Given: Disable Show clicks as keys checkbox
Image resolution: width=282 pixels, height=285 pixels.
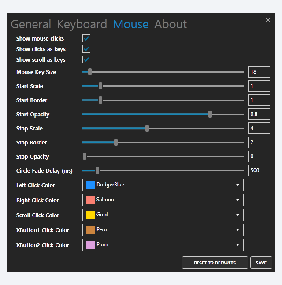Looking at the screenshot, I should pyautogui.click(x=86, y=49).
